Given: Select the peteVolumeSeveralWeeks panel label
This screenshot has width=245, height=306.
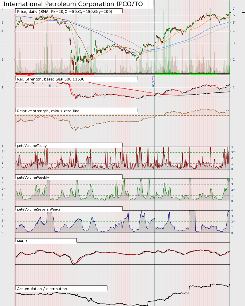Looking at the screenshot, I should 39,209.
